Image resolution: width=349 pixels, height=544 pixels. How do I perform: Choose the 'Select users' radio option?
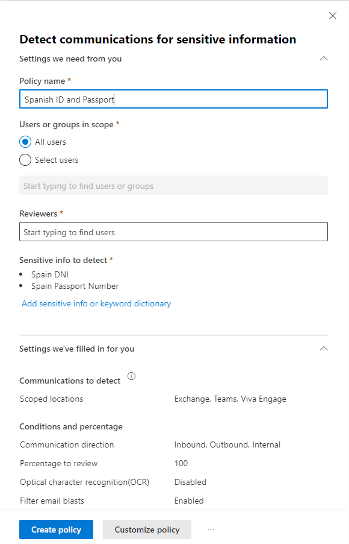click(x=25, y=160)
